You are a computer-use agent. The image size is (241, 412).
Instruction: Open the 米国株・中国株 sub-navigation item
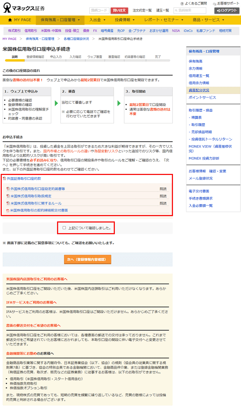pyautogui.click(x=51, y=31)
